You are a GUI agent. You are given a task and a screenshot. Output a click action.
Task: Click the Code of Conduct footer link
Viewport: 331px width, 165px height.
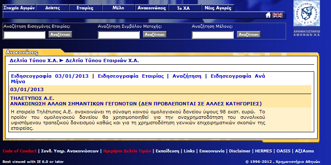pyautogui.click(x=20, y=151)
